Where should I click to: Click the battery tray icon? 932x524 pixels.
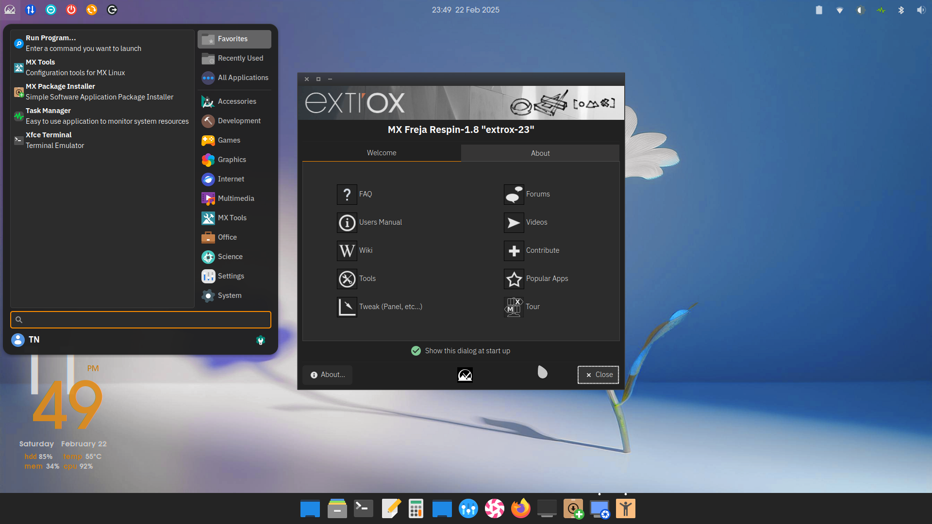point(819,10)
